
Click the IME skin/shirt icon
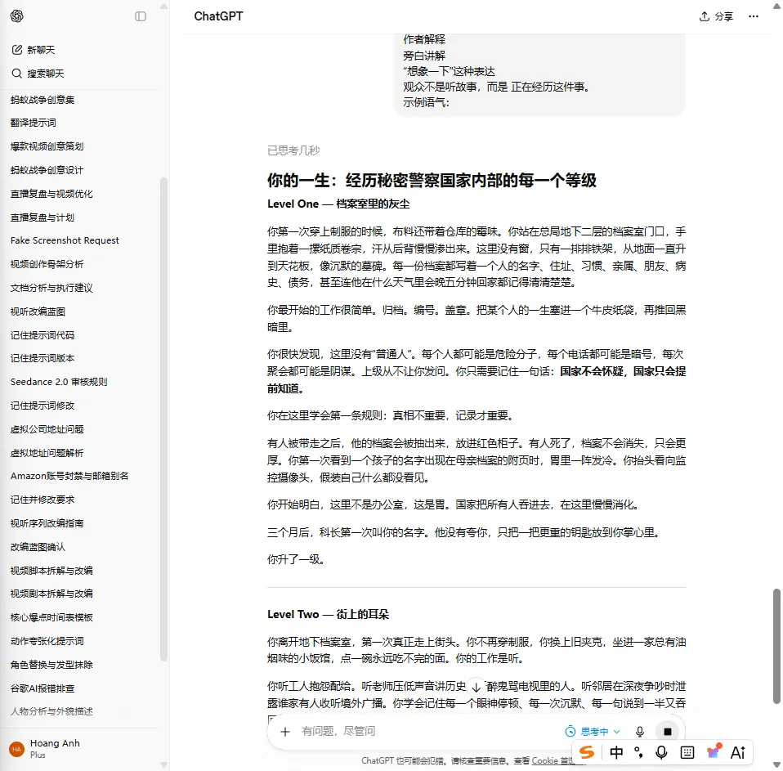714,751
